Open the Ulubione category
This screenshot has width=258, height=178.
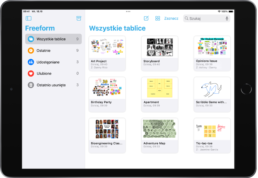tap(54, 73)
